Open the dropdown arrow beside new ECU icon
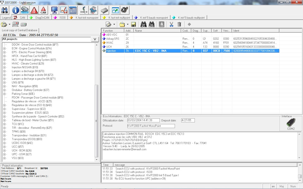303x189 pixels. click(x=114, y=25)
